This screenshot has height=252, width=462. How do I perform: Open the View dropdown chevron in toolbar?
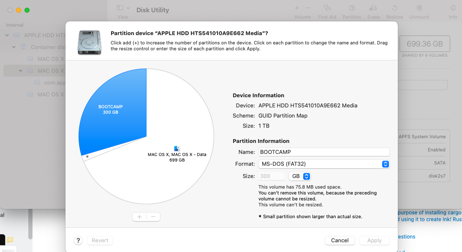128,8
